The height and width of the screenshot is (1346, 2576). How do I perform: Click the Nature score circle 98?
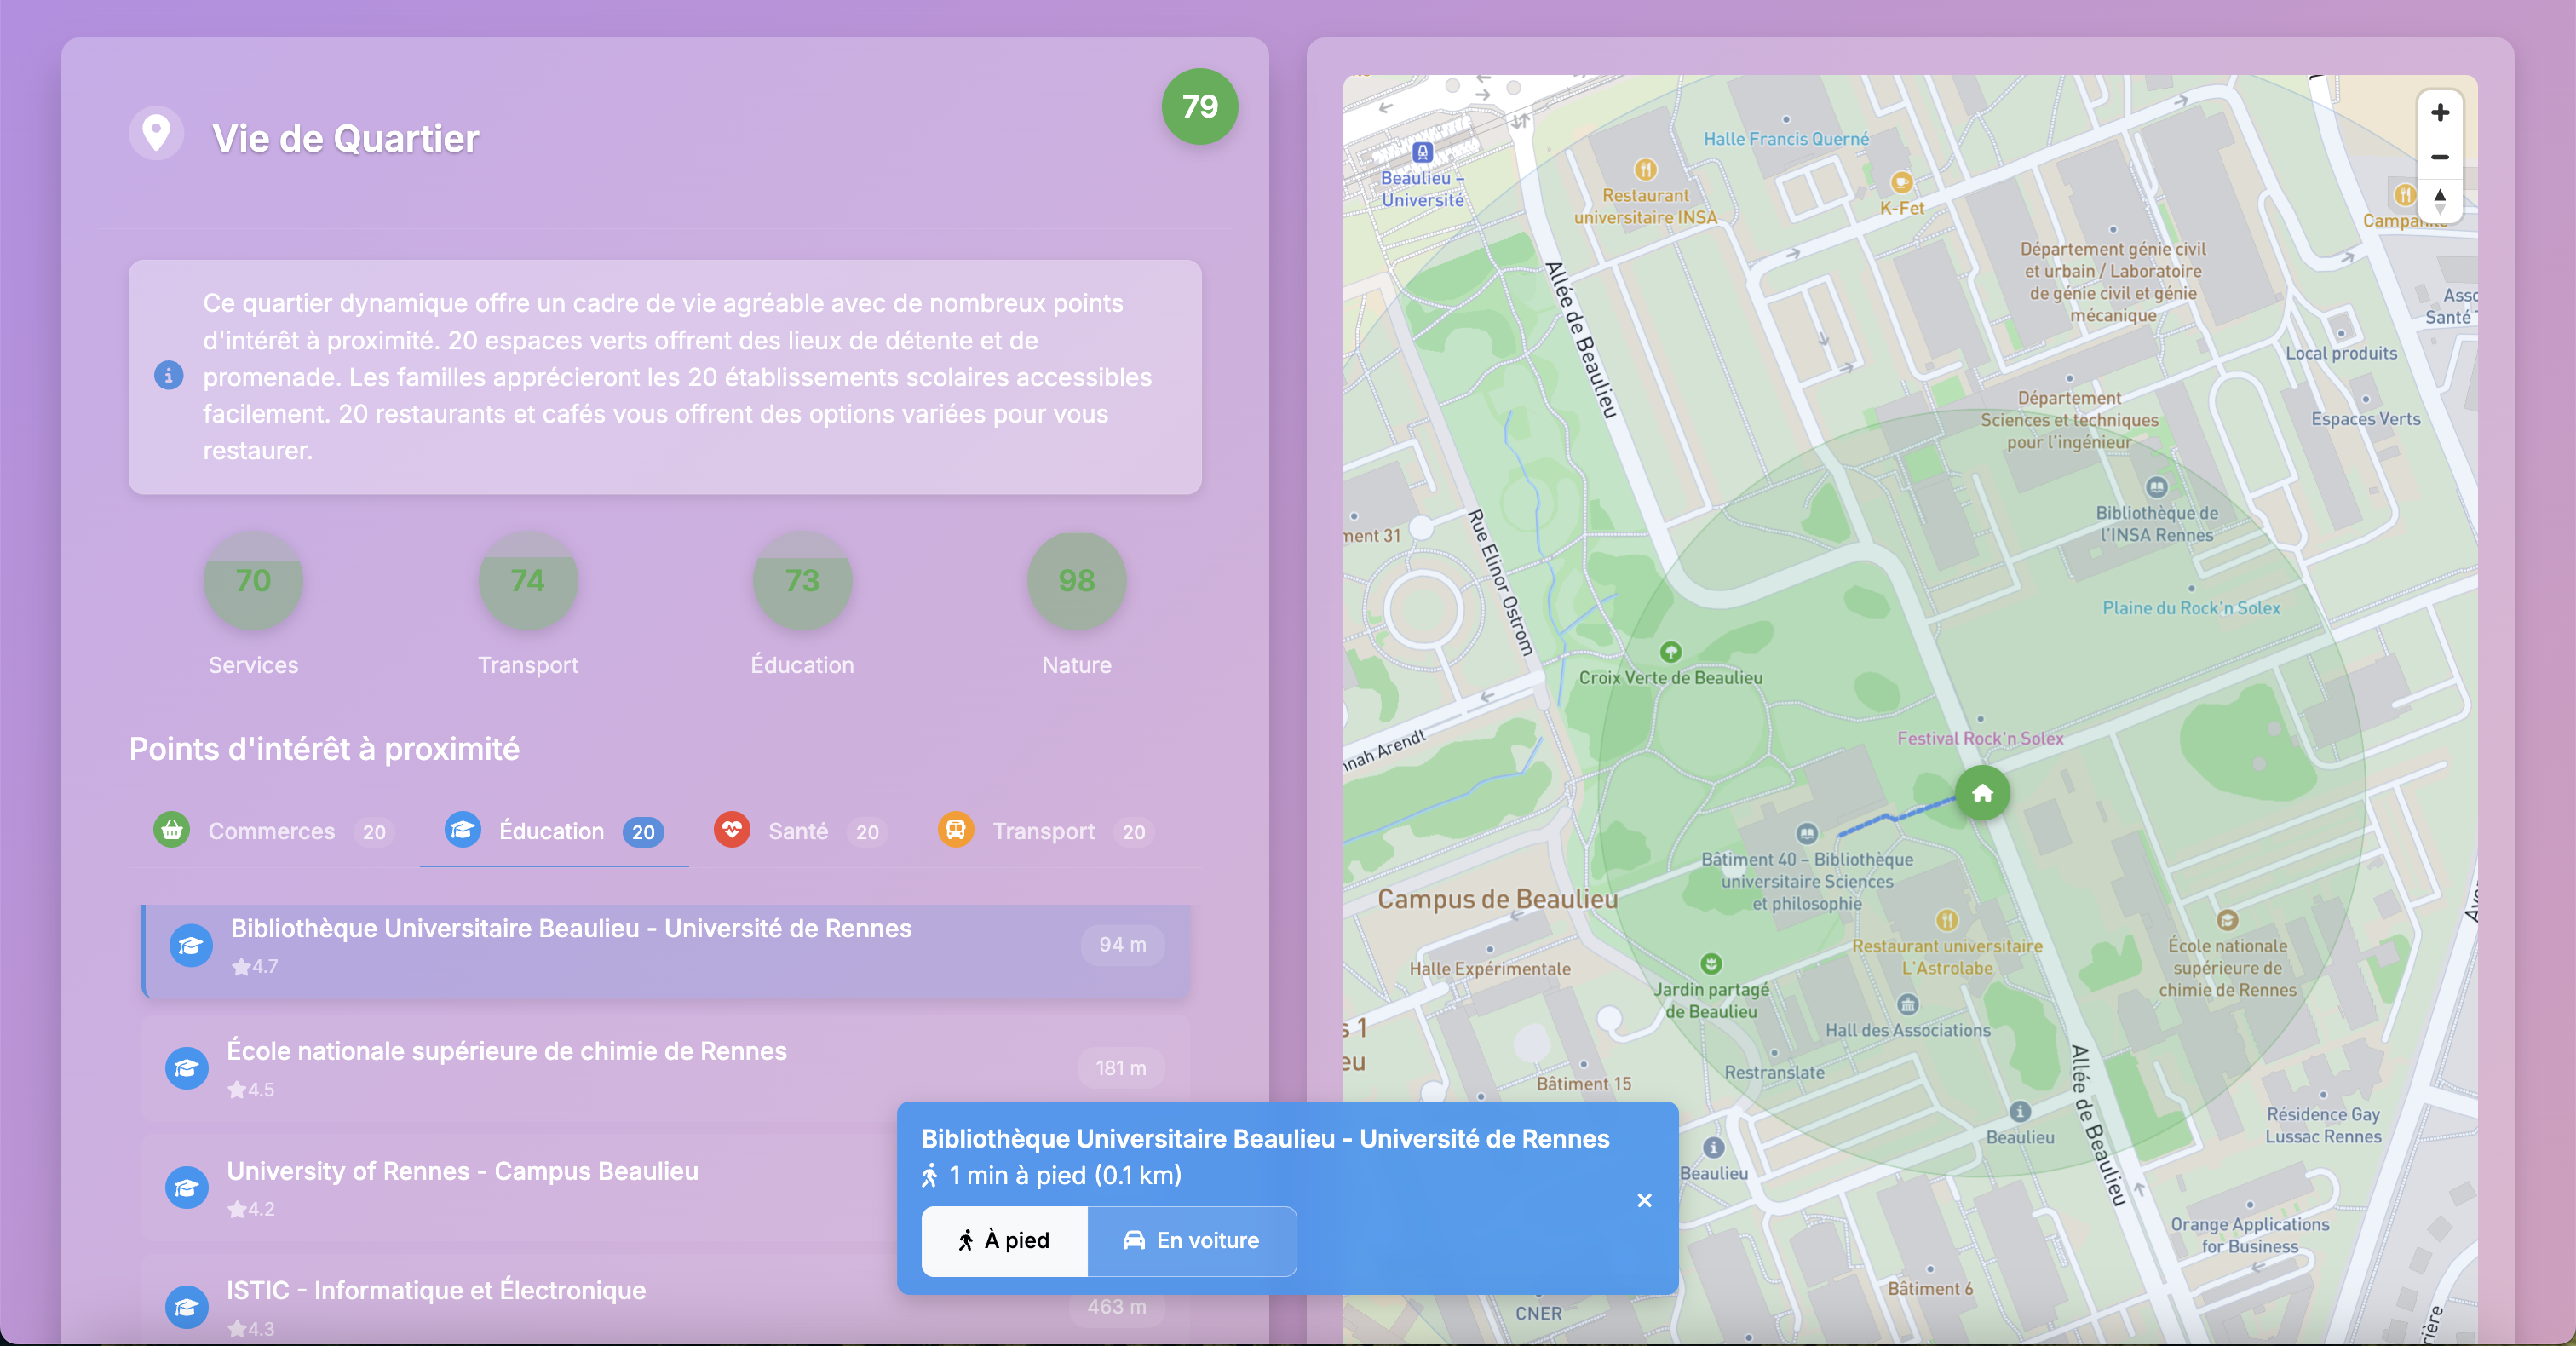(1076, 580)
